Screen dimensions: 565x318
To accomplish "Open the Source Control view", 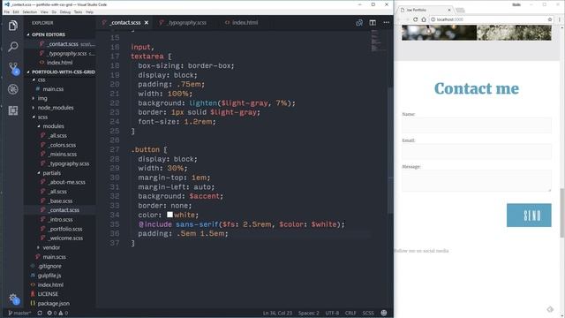I will pyautogui.click(x=14, y=68).
